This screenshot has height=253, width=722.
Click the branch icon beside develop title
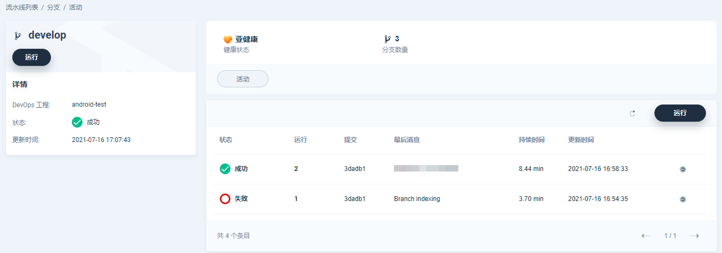click(18, 36)
